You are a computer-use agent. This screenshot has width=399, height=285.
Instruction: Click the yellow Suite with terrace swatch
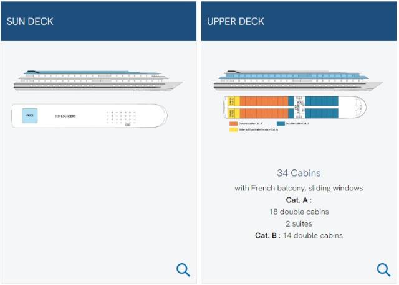pos(233,129)
